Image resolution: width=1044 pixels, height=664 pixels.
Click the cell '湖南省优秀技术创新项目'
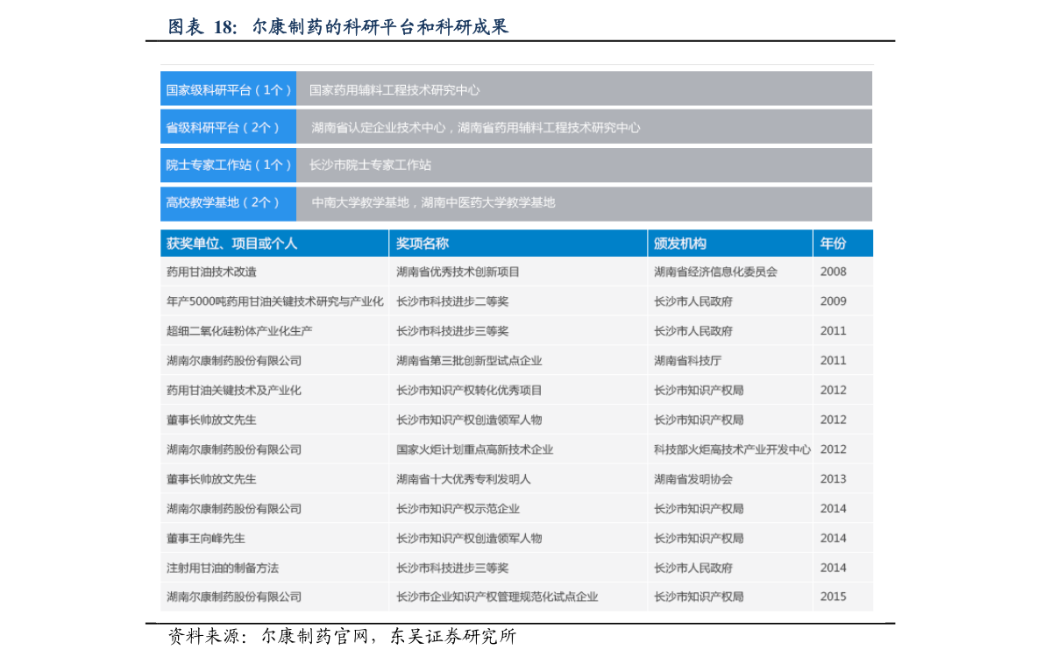[x=458, y=272]
